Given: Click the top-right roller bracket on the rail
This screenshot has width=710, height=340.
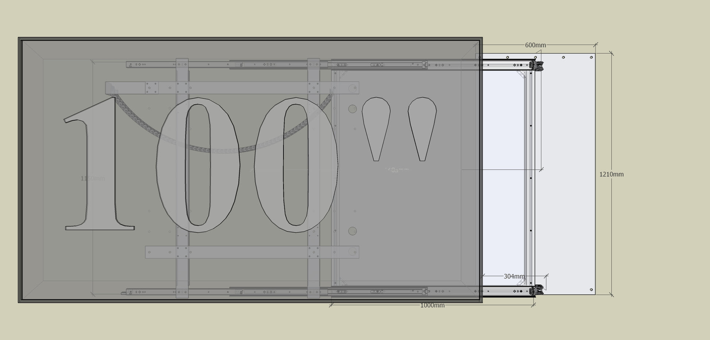Looking at the screenshot, I should [x=536, y=66].
